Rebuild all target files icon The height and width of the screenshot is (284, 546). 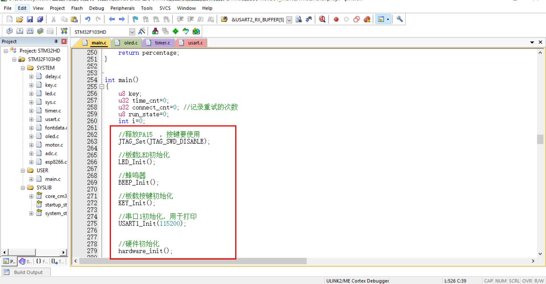[30, 31]
